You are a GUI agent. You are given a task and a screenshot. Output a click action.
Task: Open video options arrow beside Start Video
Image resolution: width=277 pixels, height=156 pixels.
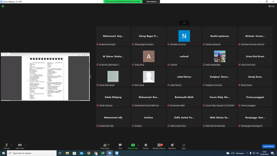click(26, 145)
